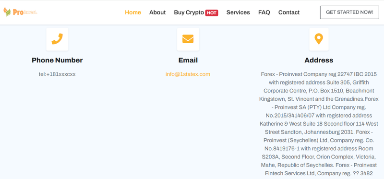Go to the About page
Viewport: 384px width, 179px height.
pyautogui.click(x=157, y=12)
